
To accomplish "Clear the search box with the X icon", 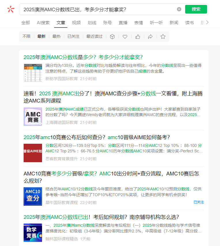I will tap(179, 9).
